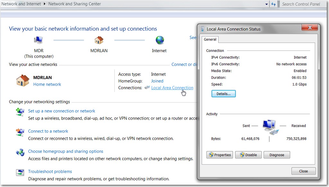This screenshot has height=187, width=329.
Task: Click the Troubleshoot problems icon
Action: (x=20, y=173)
